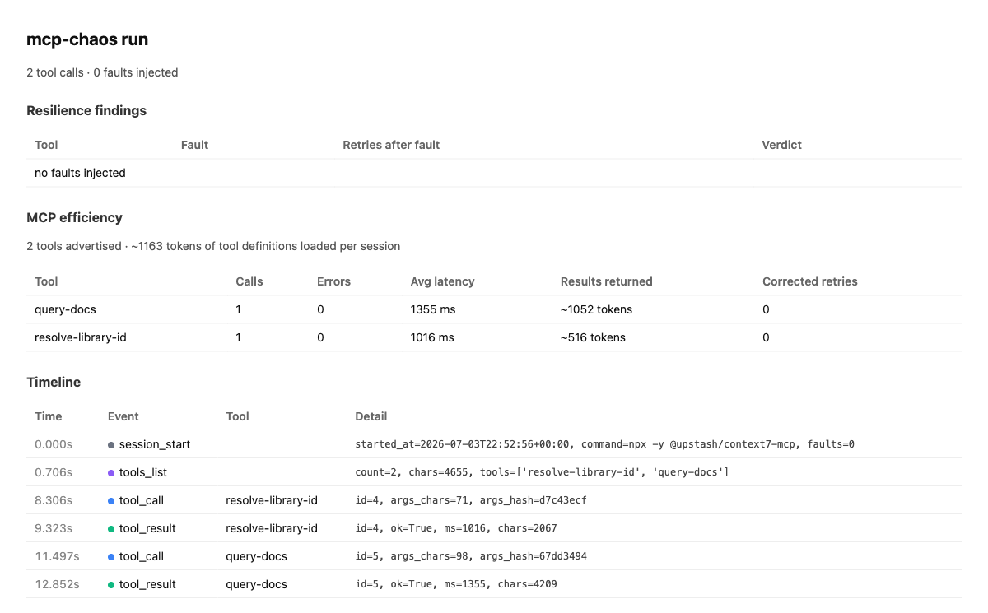Click the blue dot in the 8.306s row
988x613 pixels.
tap(111, 501)
